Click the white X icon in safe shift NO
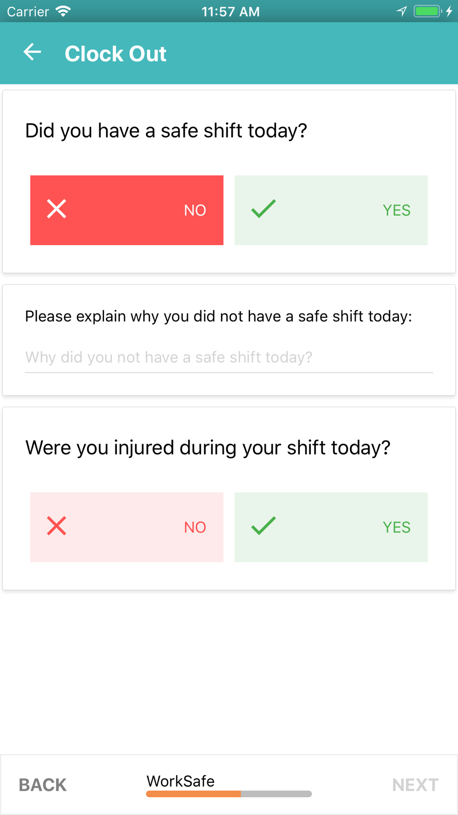Viewport: 458px width, 815px height. 56,209
